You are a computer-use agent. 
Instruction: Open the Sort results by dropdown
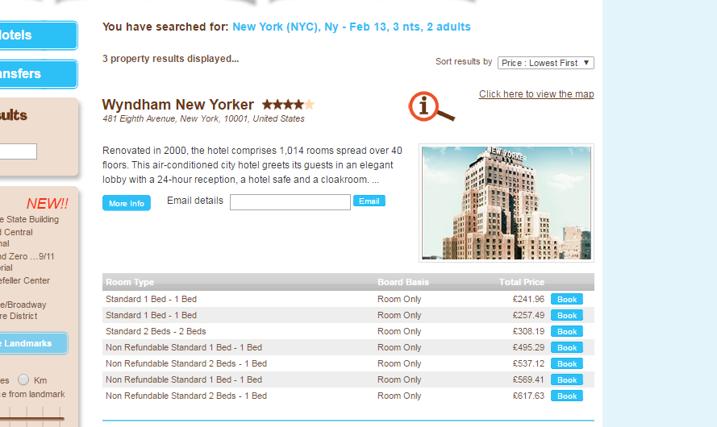click(x=545, y=63)
